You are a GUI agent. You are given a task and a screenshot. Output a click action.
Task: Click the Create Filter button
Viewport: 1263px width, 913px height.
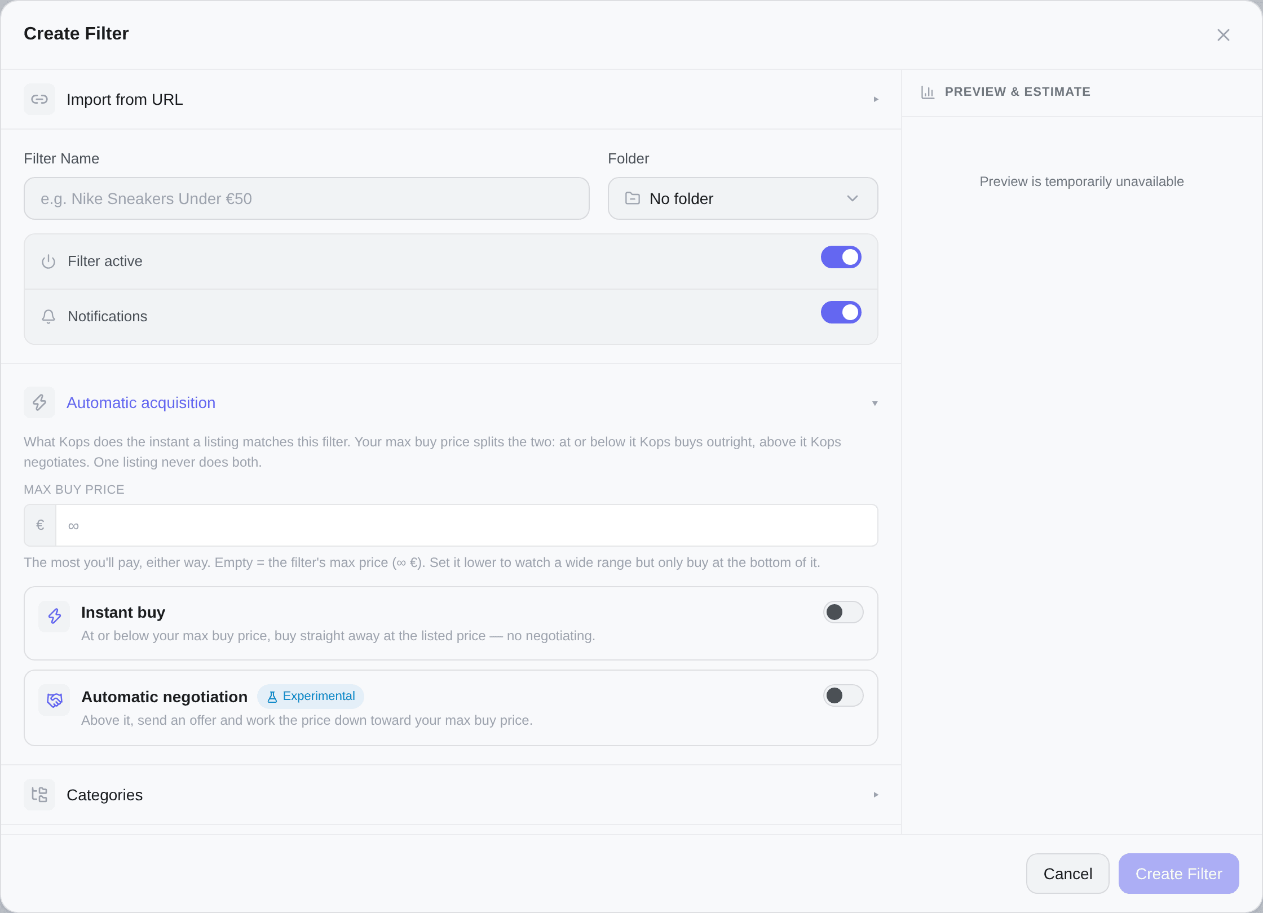coord(1178,874)
